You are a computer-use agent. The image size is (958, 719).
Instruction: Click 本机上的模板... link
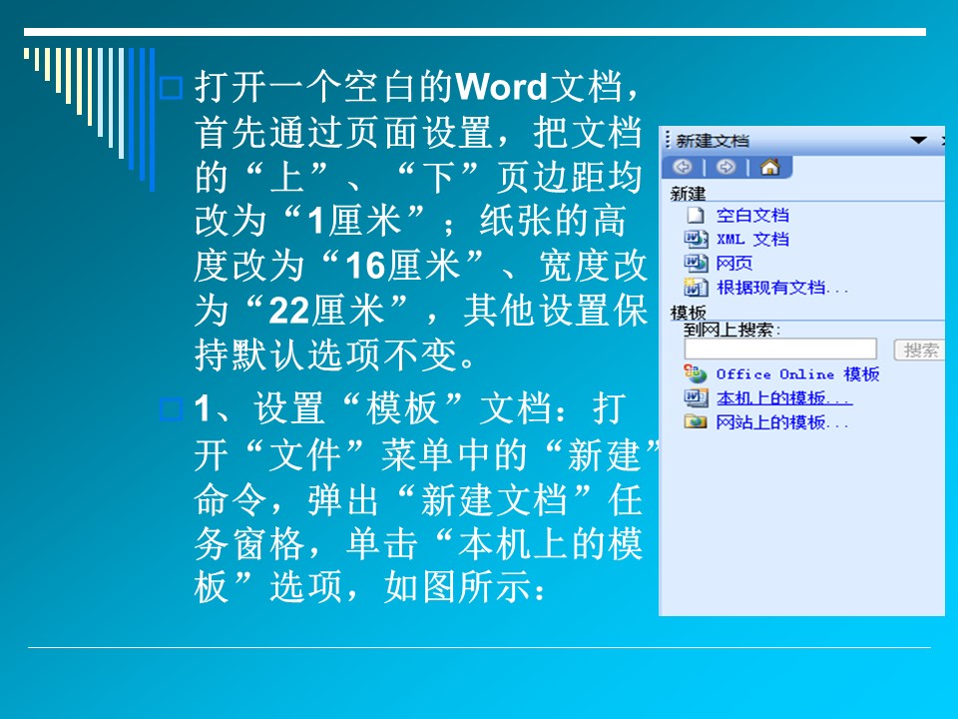784,398
